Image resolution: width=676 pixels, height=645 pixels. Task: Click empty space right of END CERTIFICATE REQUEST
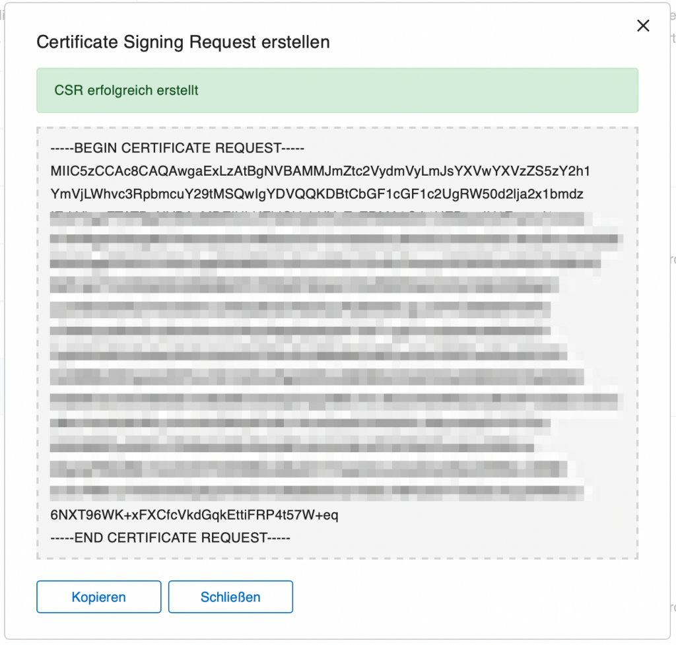461,537
